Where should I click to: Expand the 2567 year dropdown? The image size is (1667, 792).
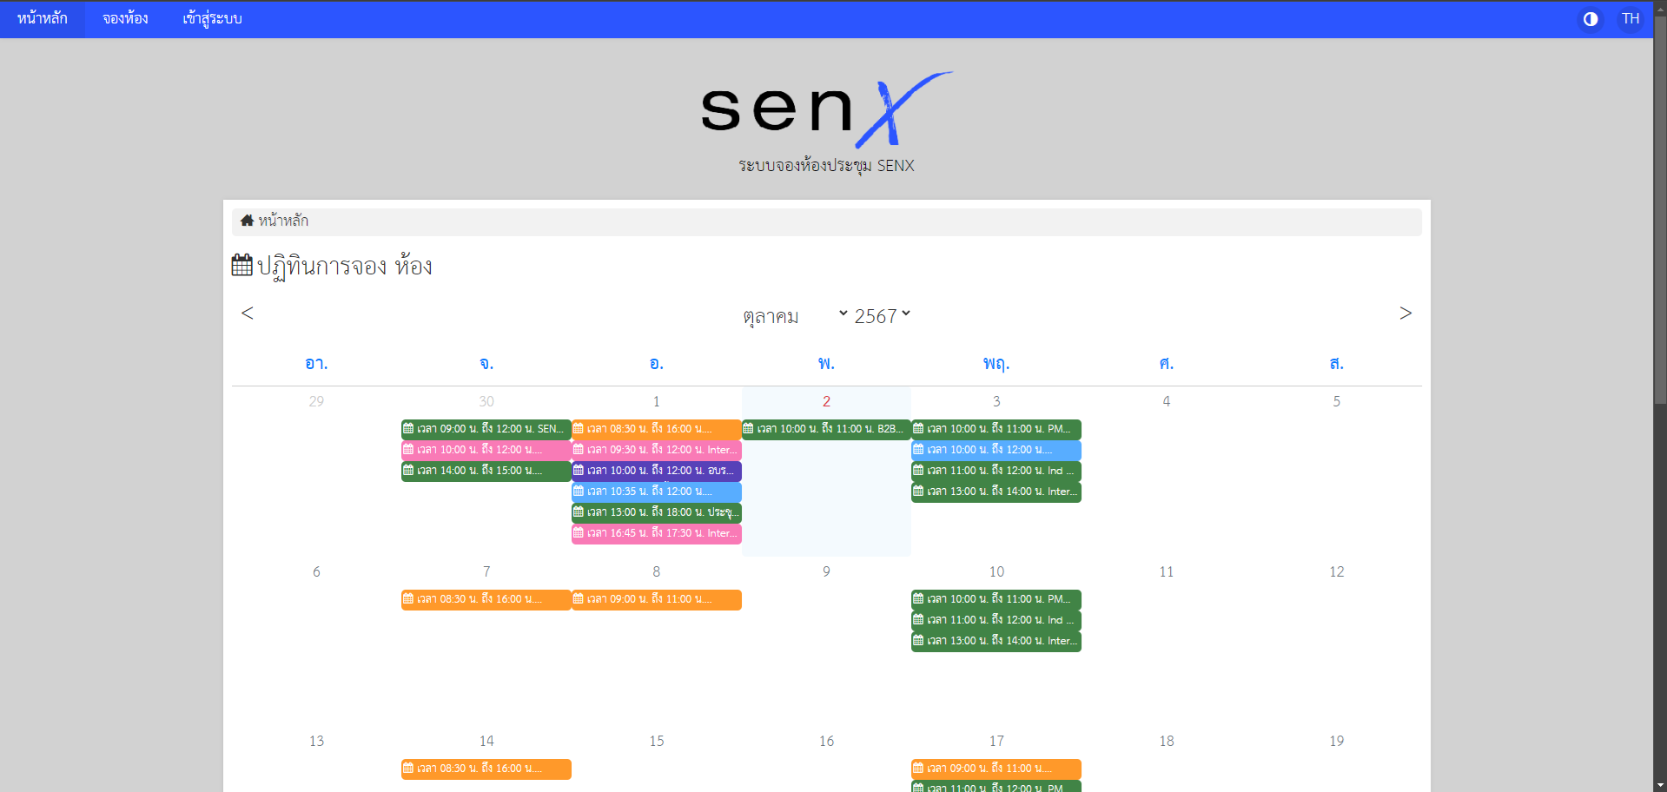point(882,316)
